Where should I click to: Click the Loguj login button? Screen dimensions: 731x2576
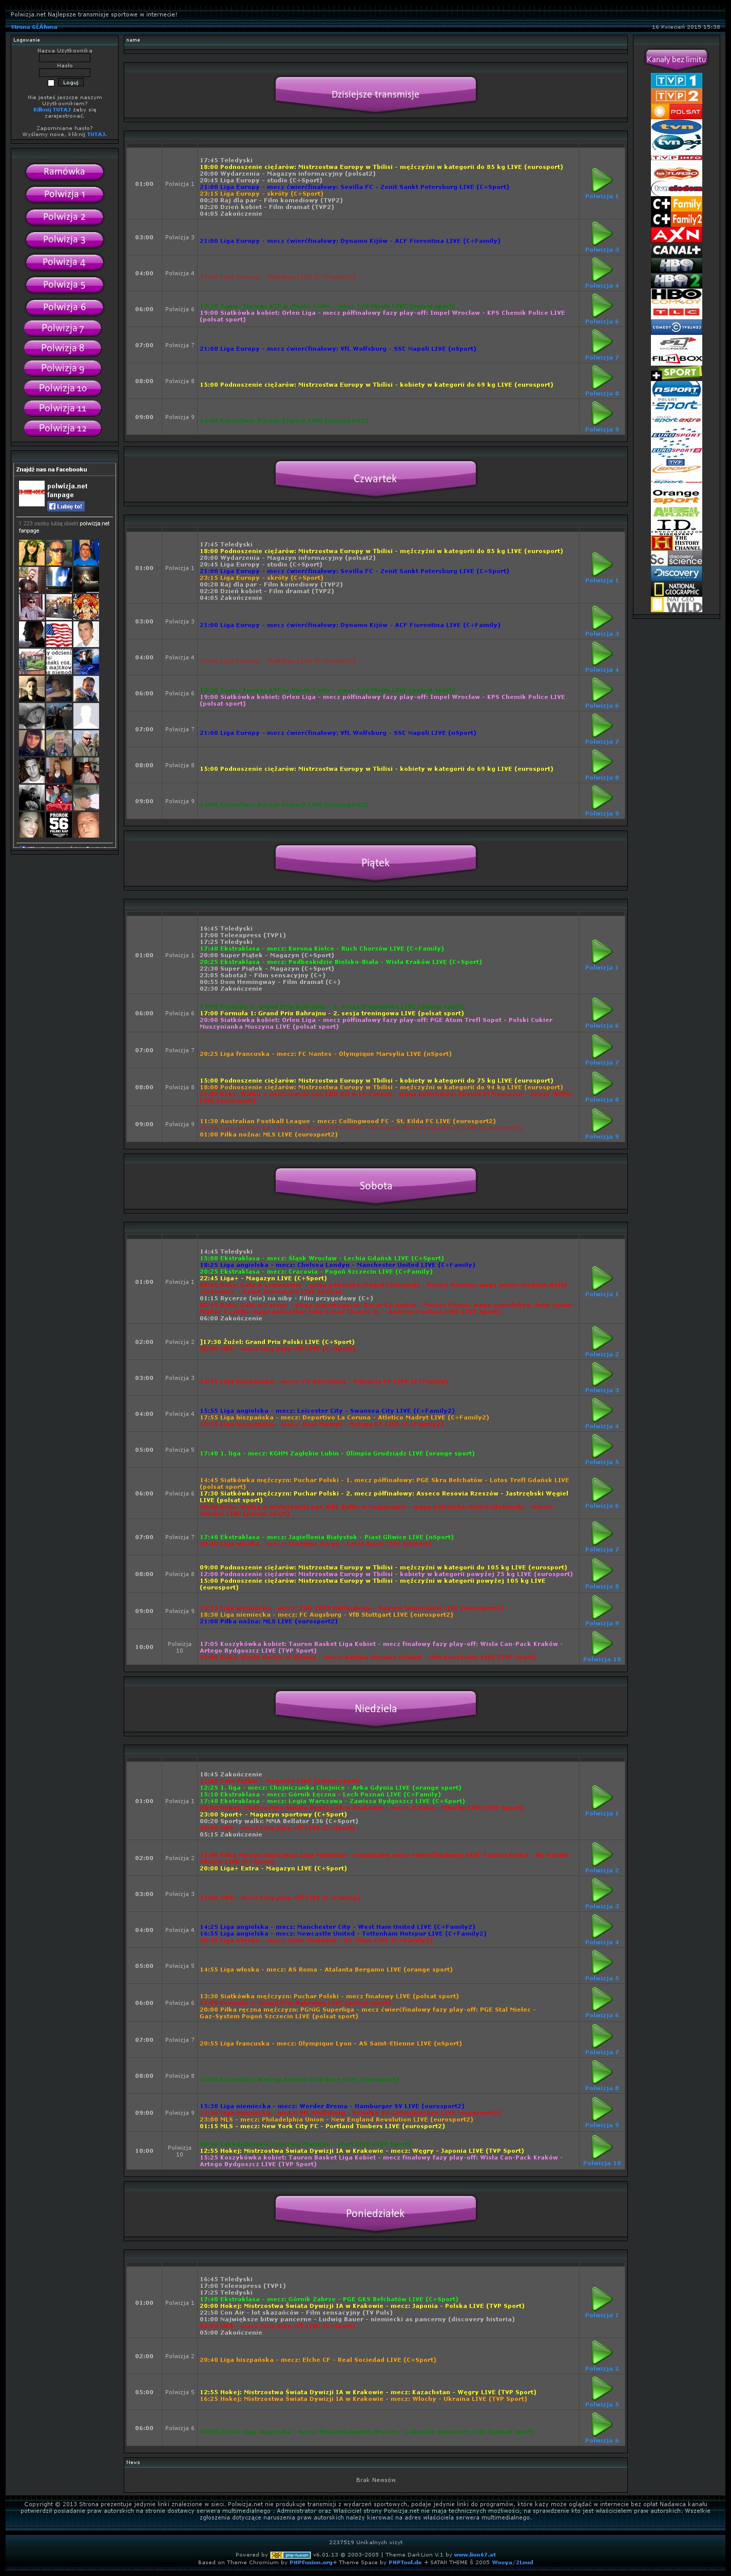click(x=70, y=83)
